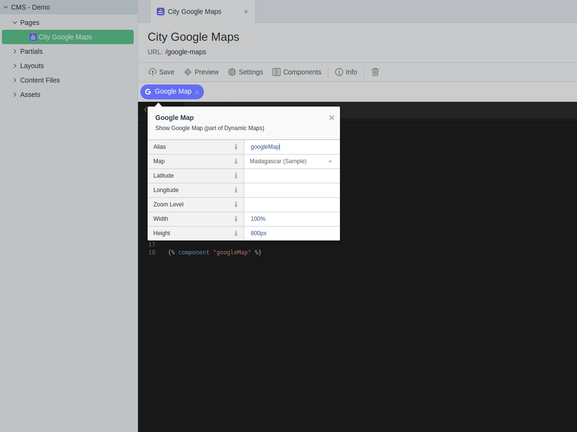Select the Layouts label in sidebar
This screenshot has width=577, height=432.
(x=32, y=66)
